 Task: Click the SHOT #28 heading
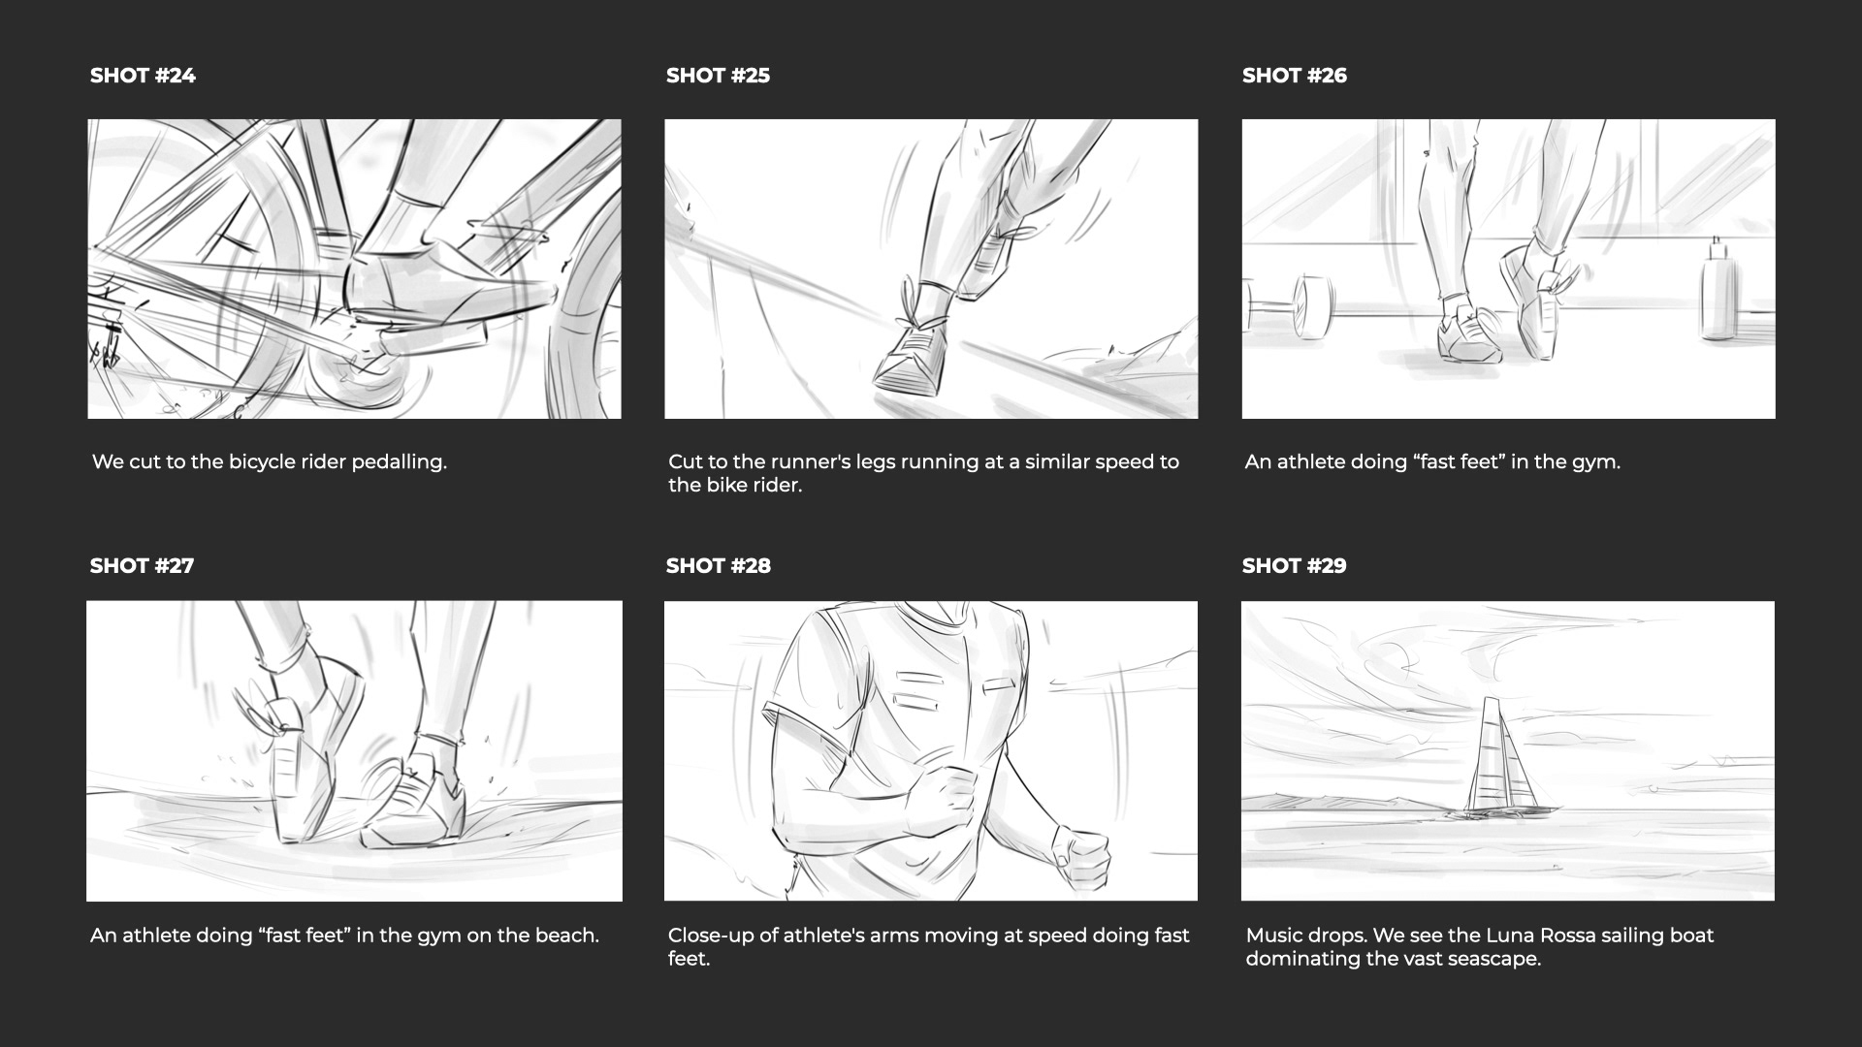718,566
